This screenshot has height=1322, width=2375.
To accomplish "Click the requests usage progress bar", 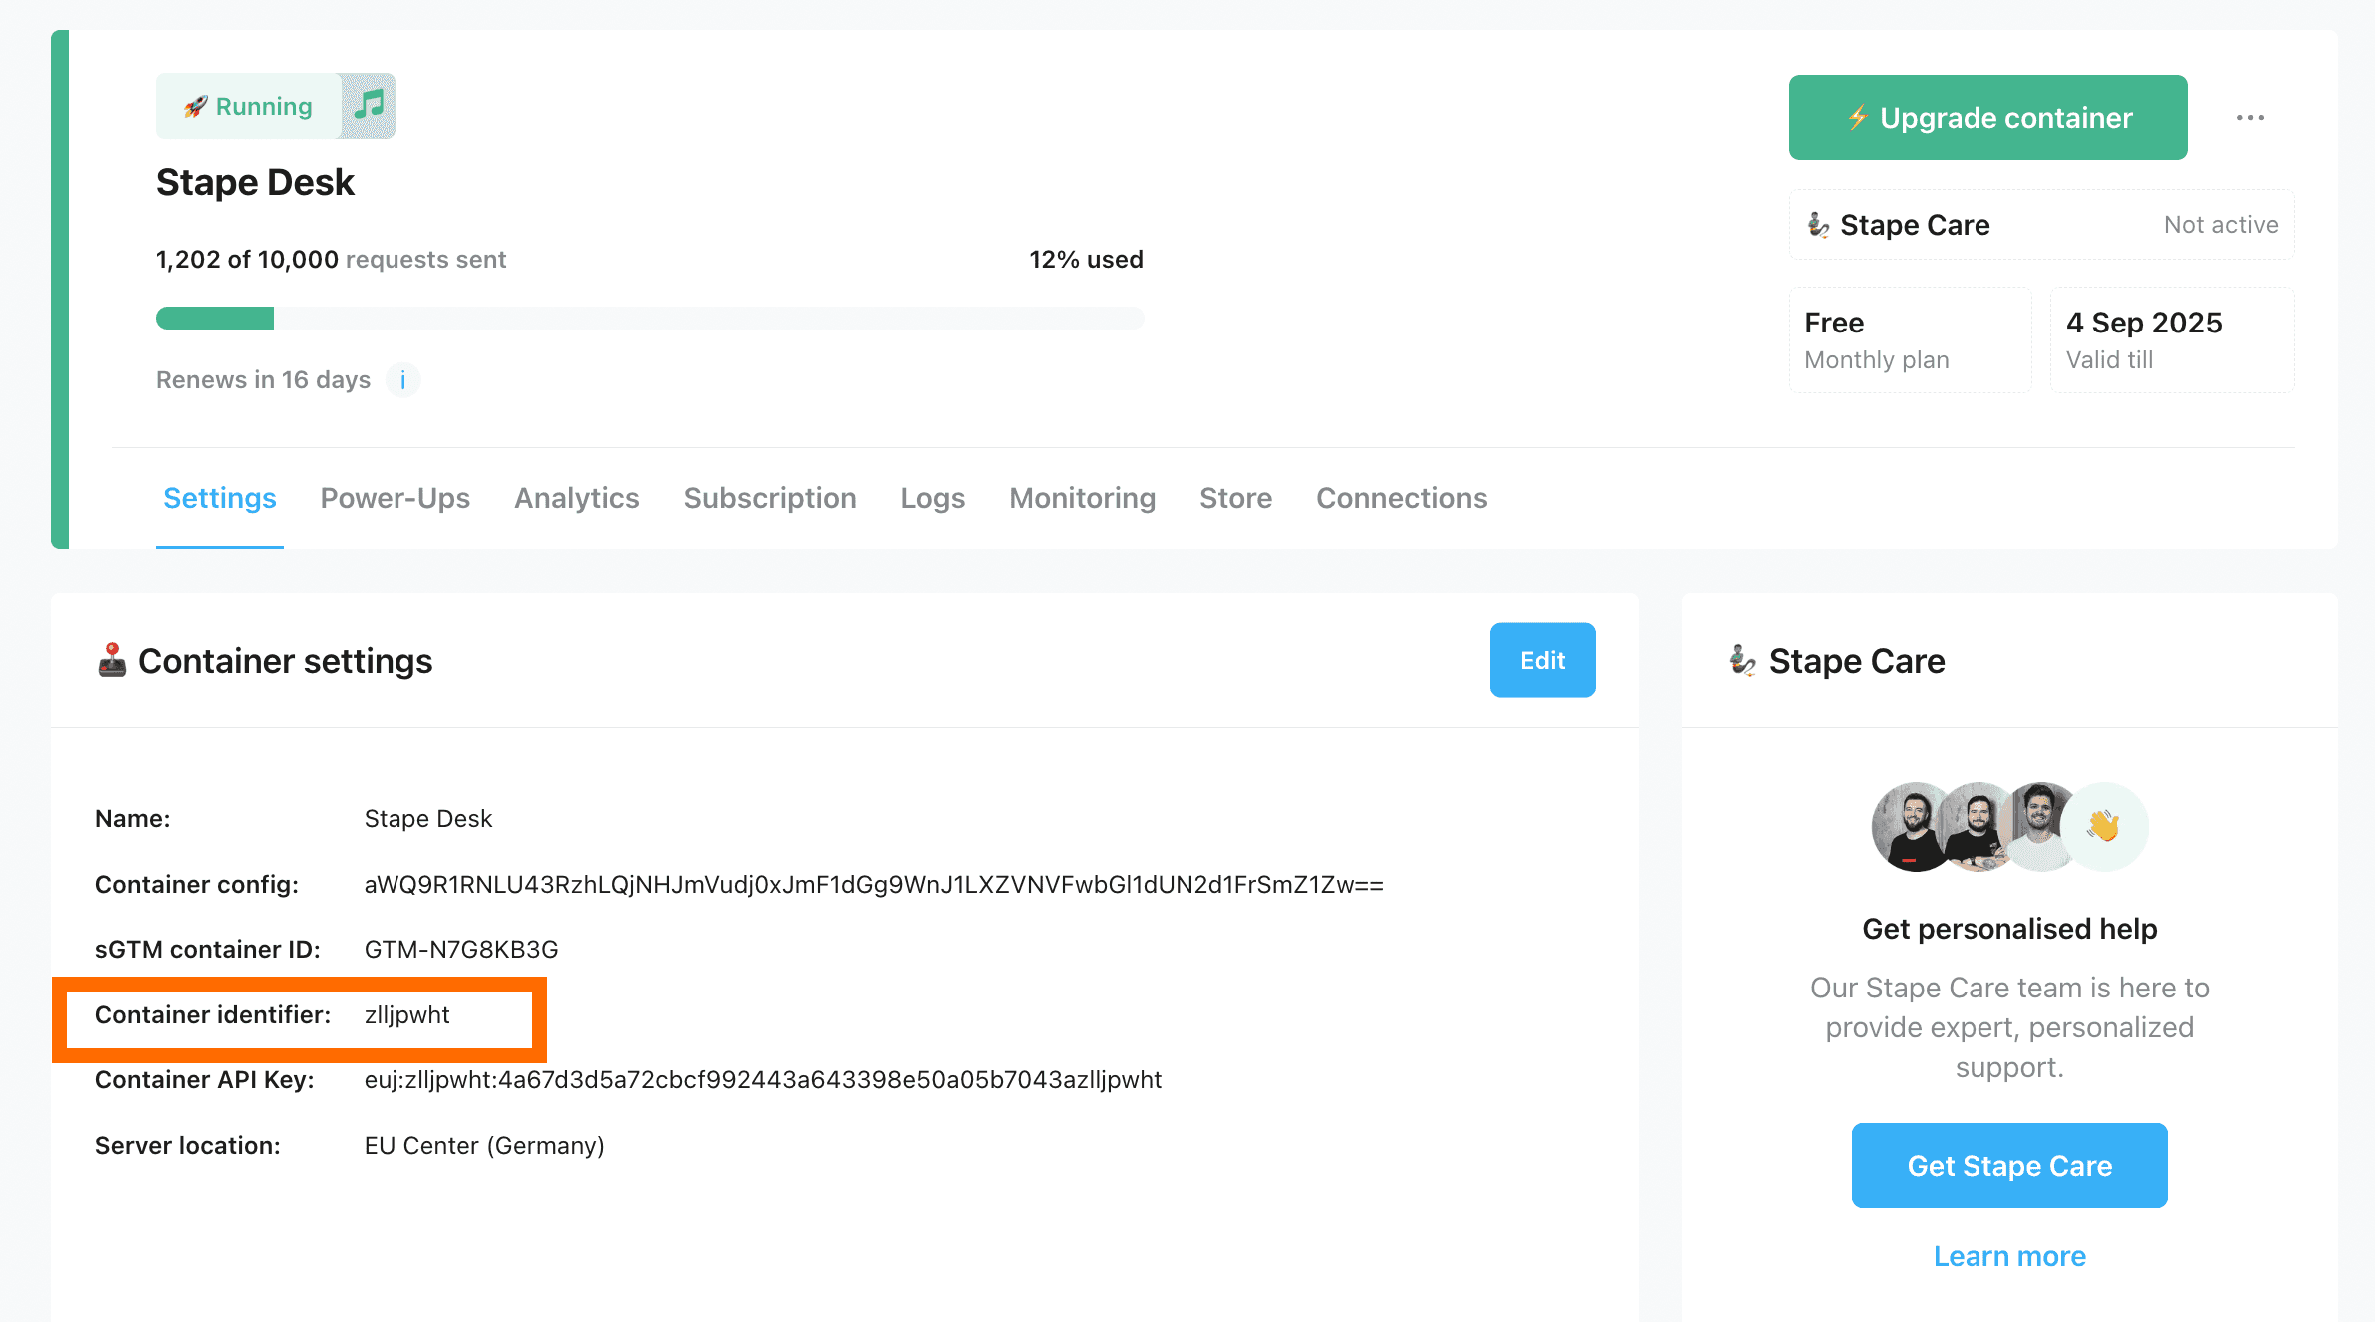I will [649, 319].
